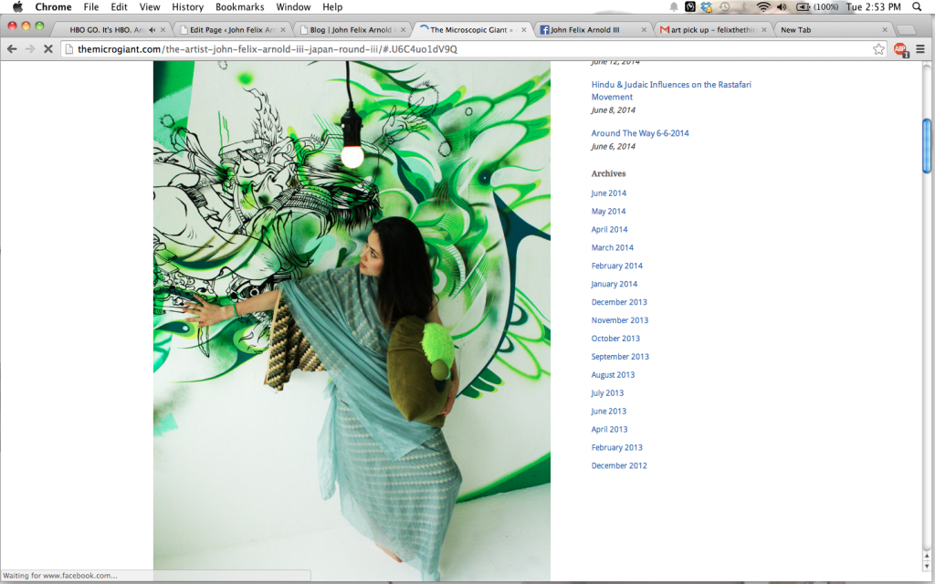
Task: Open the History menu
Action: pyautogui.click(x=187, y=7)
